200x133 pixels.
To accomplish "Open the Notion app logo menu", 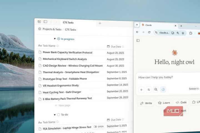I will (39, 22).
